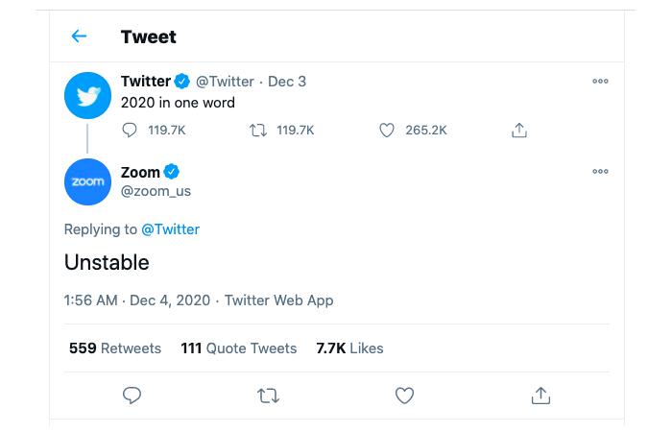Open the Dec 3 timestamp link

tap(287, 81)
